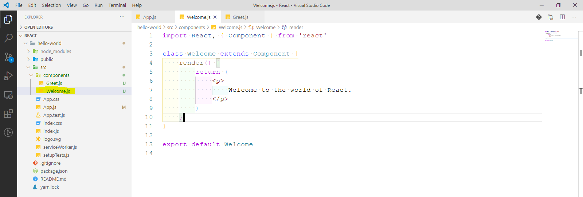Screen dimensions: 583x197
Task: Open the File menu
Action: coord(19,5)
